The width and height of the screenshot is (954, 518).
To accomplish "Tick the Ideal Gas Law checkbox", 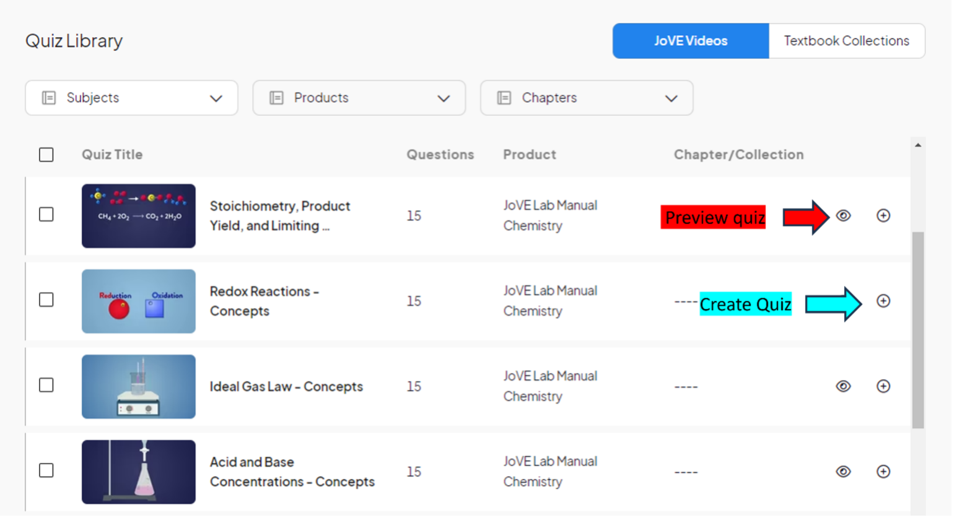I will coord(46,386).
